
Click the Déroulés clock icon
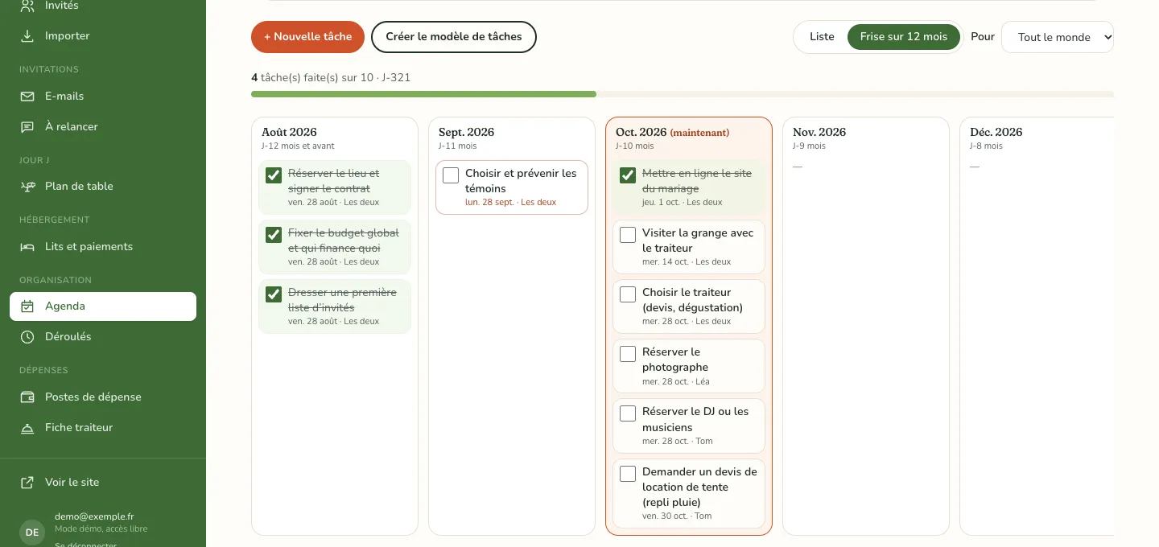point(27,337)
